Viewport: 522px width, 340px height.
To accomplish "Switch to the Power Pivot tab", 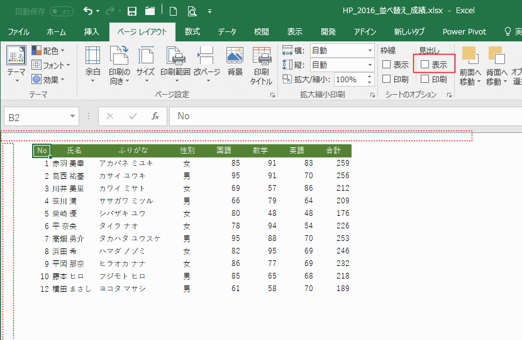I will [464, 32].
